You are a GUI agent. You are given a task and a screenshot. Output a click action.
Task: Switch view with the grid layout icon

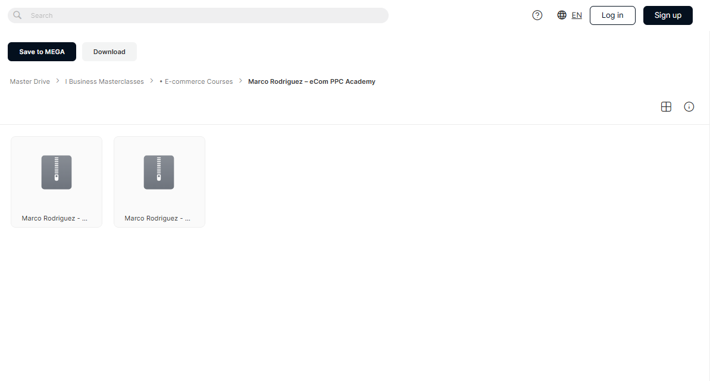[665, 107]
